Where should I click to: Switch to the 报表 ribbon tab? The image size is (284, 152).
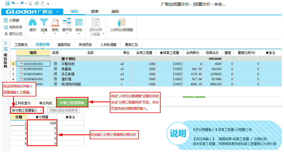click(x=95, y=11)
